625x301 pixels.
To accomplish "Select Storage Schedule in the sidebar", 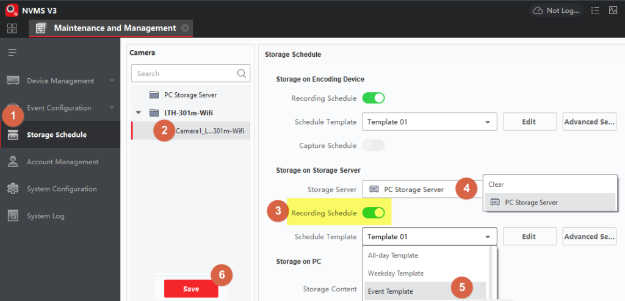I will click(60, 135).
